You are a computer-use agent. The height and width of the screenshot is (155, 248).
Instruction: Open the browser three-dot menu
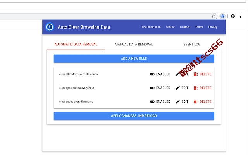click(240, 16)
